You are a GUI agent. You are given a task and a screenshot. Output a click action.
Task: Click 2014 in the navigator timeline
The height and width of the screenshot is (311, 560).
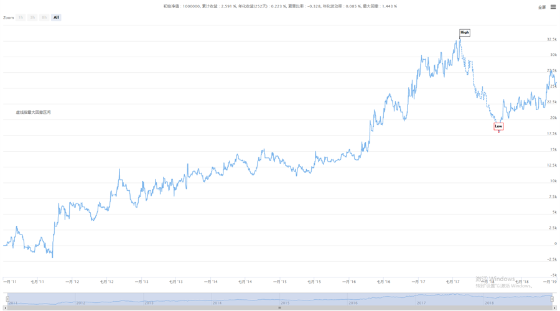pos(217,303)
